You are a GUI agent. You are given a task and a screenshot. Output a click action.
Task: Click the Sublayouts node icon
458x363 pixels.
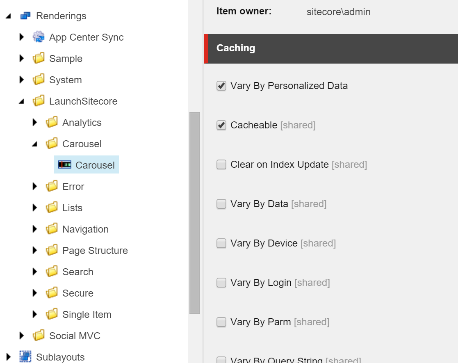[x=25, y=356]
